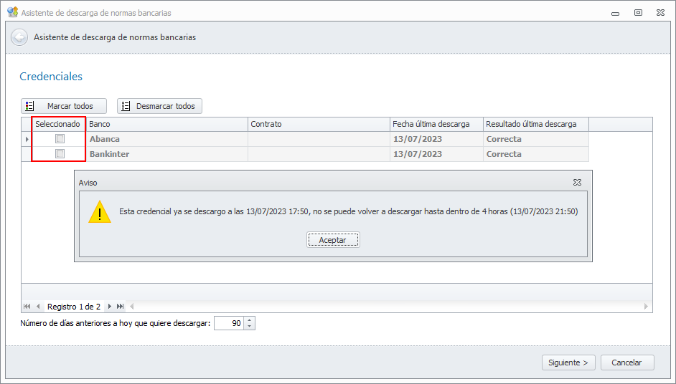Increase days value with up arrow

250,320
